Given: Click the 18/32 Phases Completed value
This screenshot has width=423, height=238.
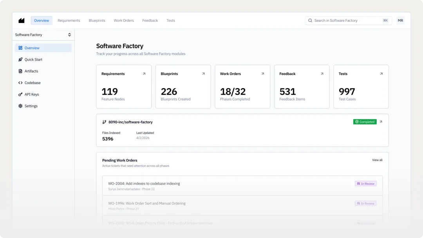Looking at the screenshot, I should click(x=233, y=92).
